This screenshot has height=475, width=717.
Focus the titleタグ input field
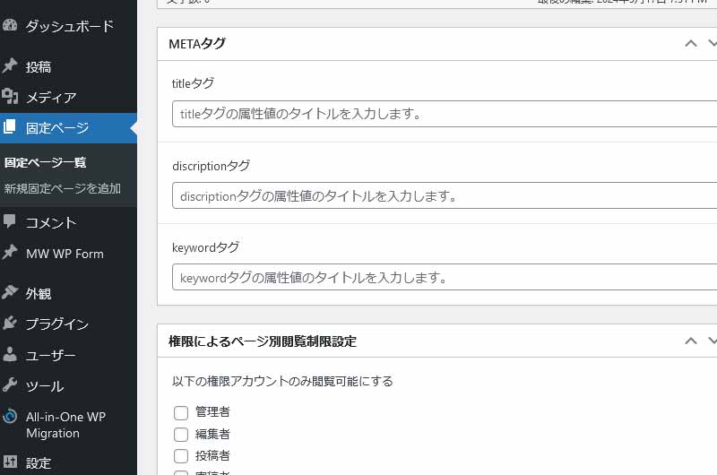click(x=445, y=114)
